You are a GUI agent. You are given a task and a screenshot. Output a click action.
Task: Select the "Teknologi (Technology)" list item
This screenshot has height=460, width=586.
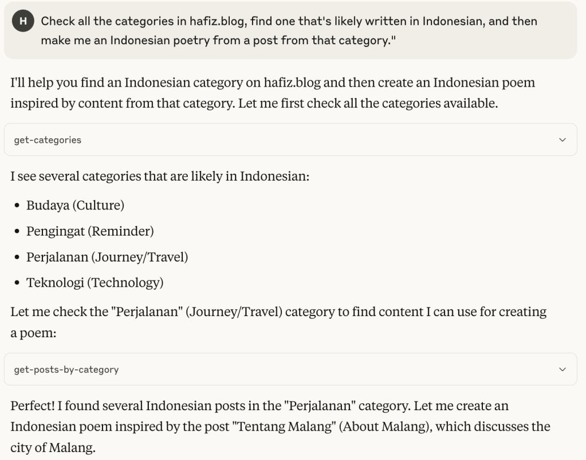click(x=95, y=283)
